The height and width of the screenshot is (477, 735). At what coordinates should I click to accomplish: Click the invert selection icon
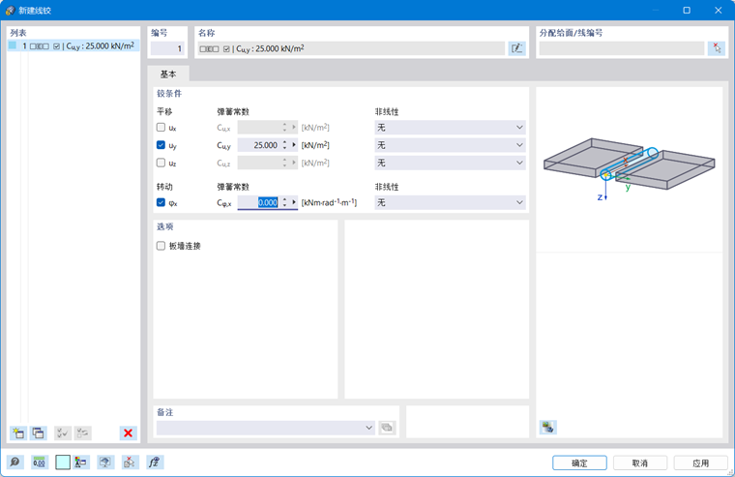tap(82, 432)
